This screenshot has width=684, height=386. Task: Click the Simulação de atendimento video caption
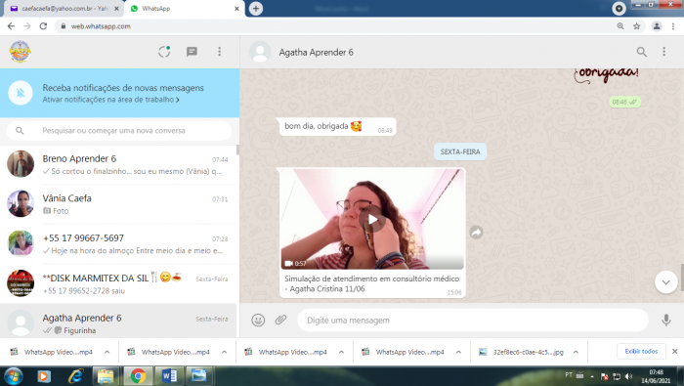pyautogui.click(x=371, y=283)
